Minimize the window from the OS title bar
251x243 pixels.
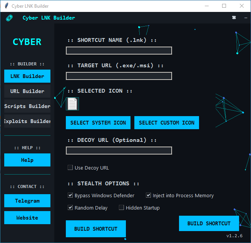[x=207, y=6]
